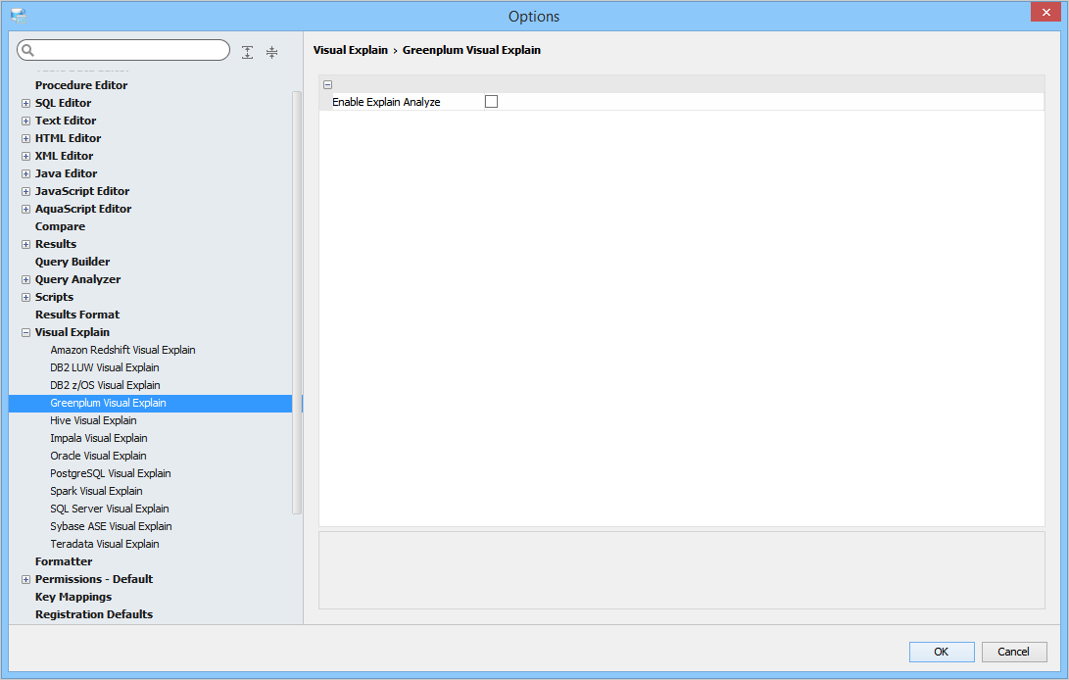The height and width of the screenshot is (680, 1069).
Task: Collapse the property group section toggle
Action: pyautogui.click(x=328, y=84)
